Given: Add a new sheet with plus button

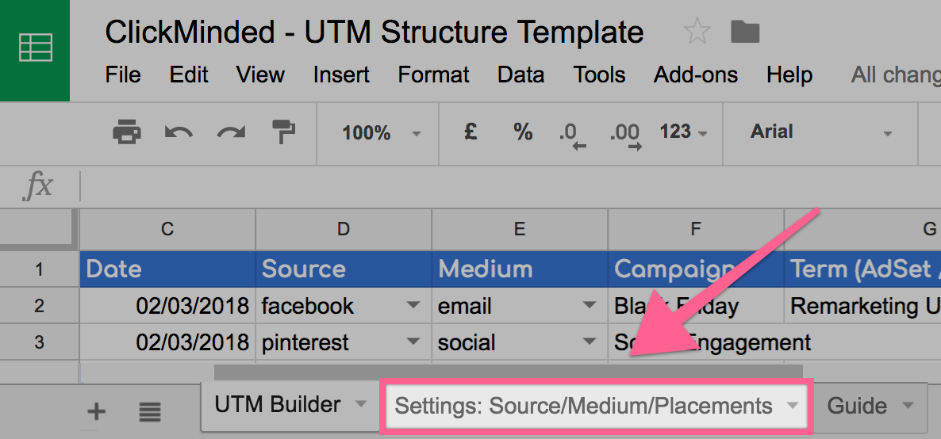Looking at the screenshot, I should click(96, 410).
